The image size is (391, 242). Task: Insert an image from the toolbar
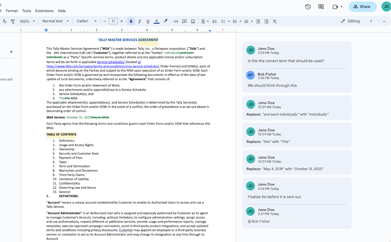point(193,21)
